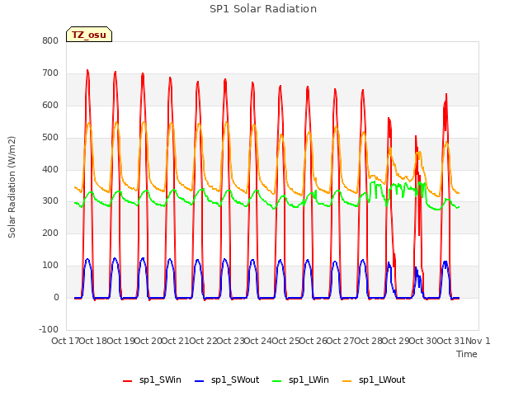Image resolution: width=528 pixels, height=396 pixels.
Task: Click the Oct 18 x-axis tick label
Action: click(x=93, y=341)
